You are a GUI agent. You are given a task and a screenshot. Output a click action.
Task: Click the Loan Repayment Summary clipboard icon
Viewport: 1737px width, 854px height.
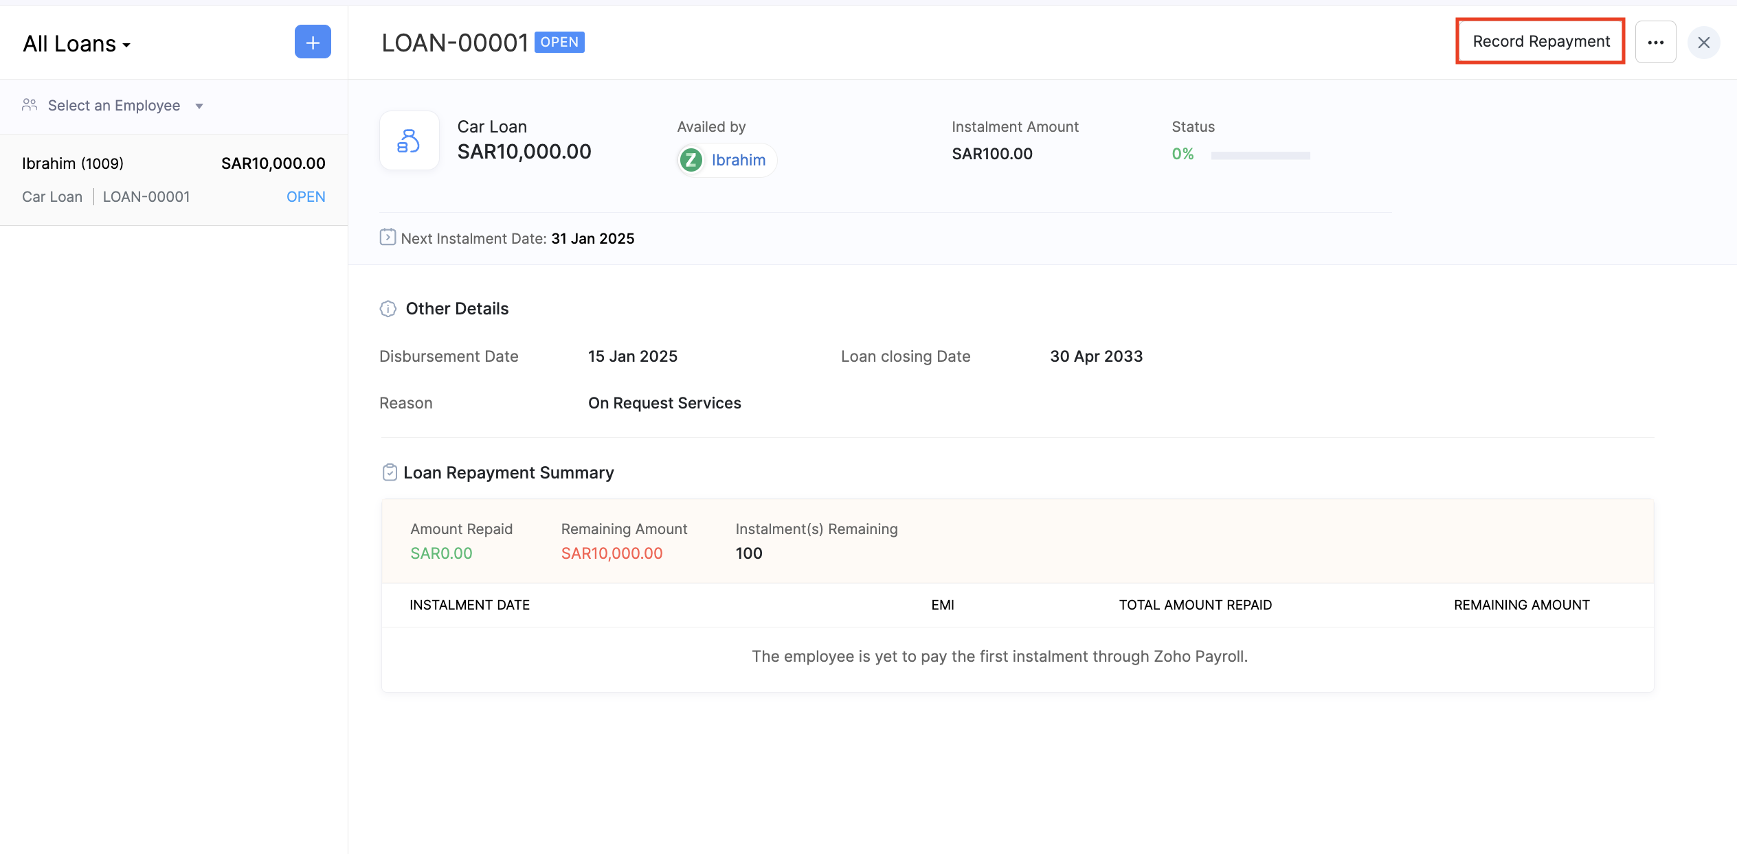[390, 472]
